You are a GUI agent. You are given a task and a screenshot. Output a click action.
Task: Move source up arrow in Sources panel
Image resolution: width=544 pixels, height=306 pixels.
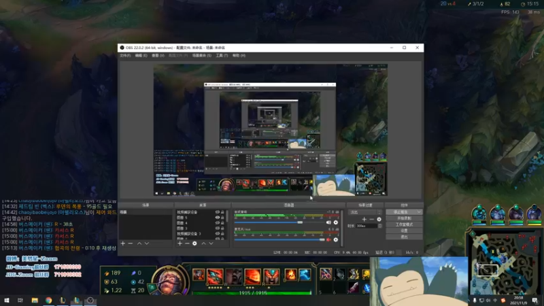[x=203, y=243]
